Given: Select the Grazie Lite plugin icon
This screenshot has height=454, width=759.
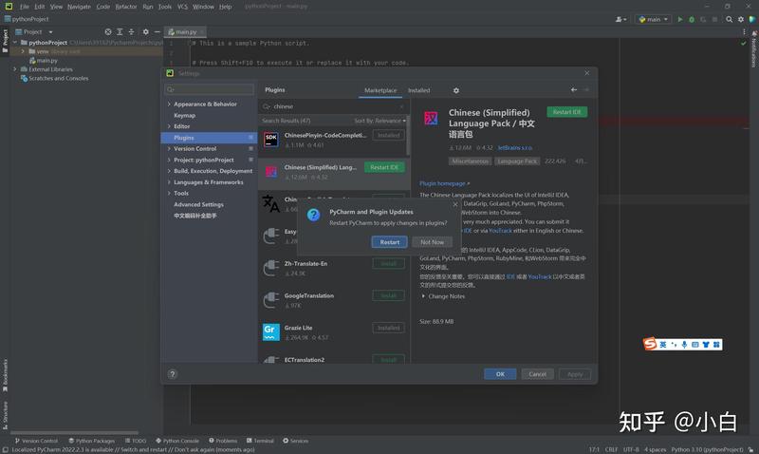Looking at the screenshot, I should point(271,332).
